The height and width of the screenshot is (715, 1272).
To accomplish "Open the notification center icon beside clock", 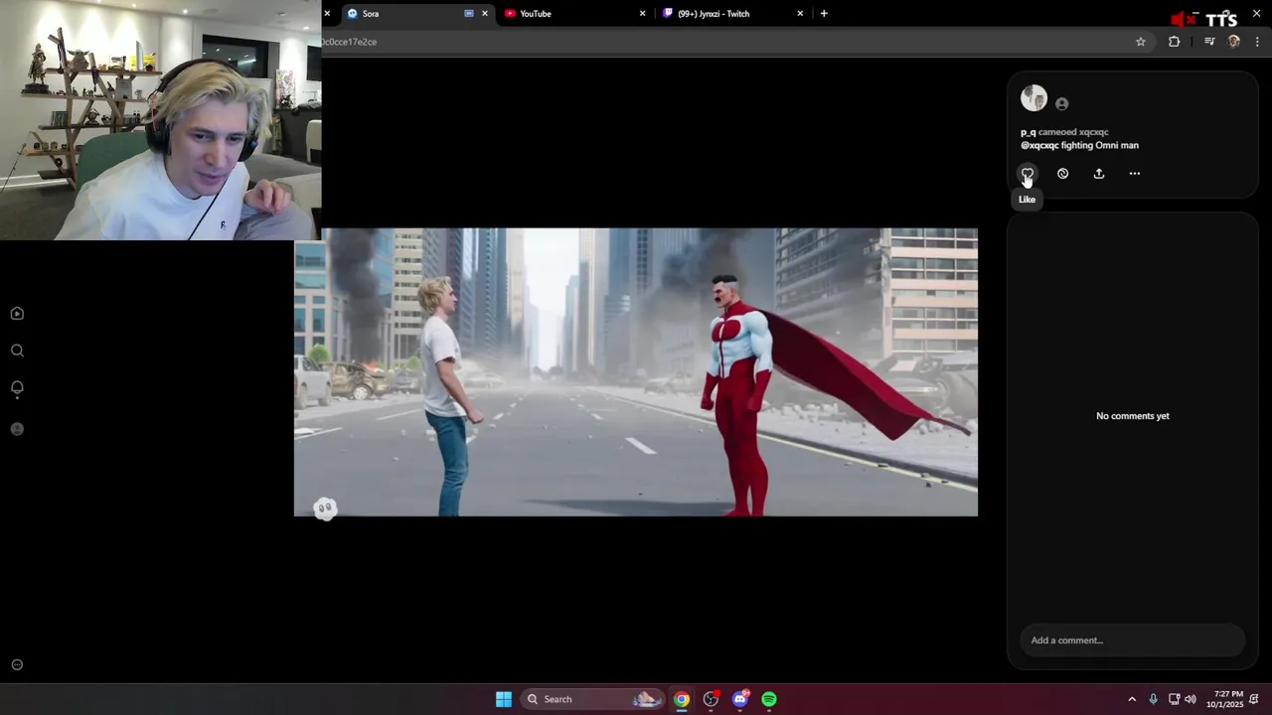I will click(x=1254, y=699).
